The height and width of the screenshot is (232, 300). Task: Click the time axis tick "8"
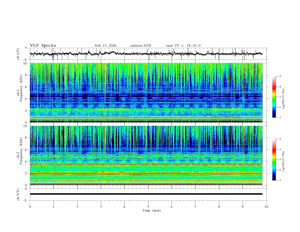tap(219, 207)
